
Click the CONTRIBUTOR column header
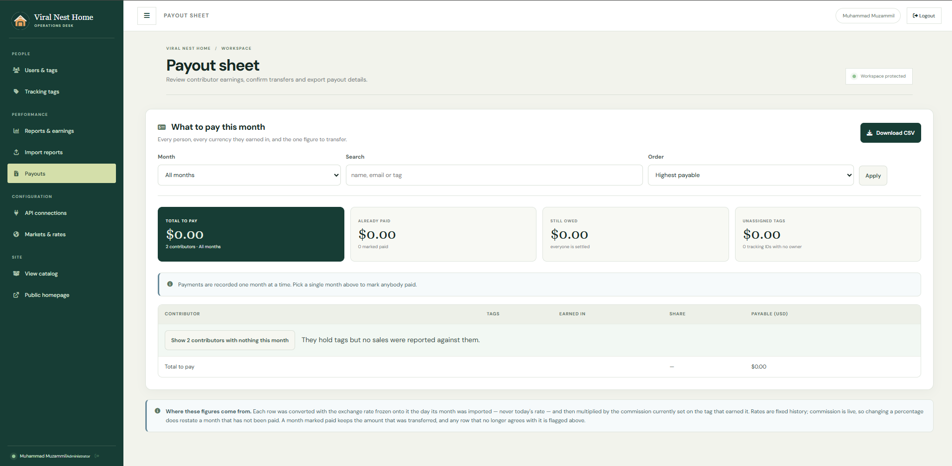click(x=182, y=314)
